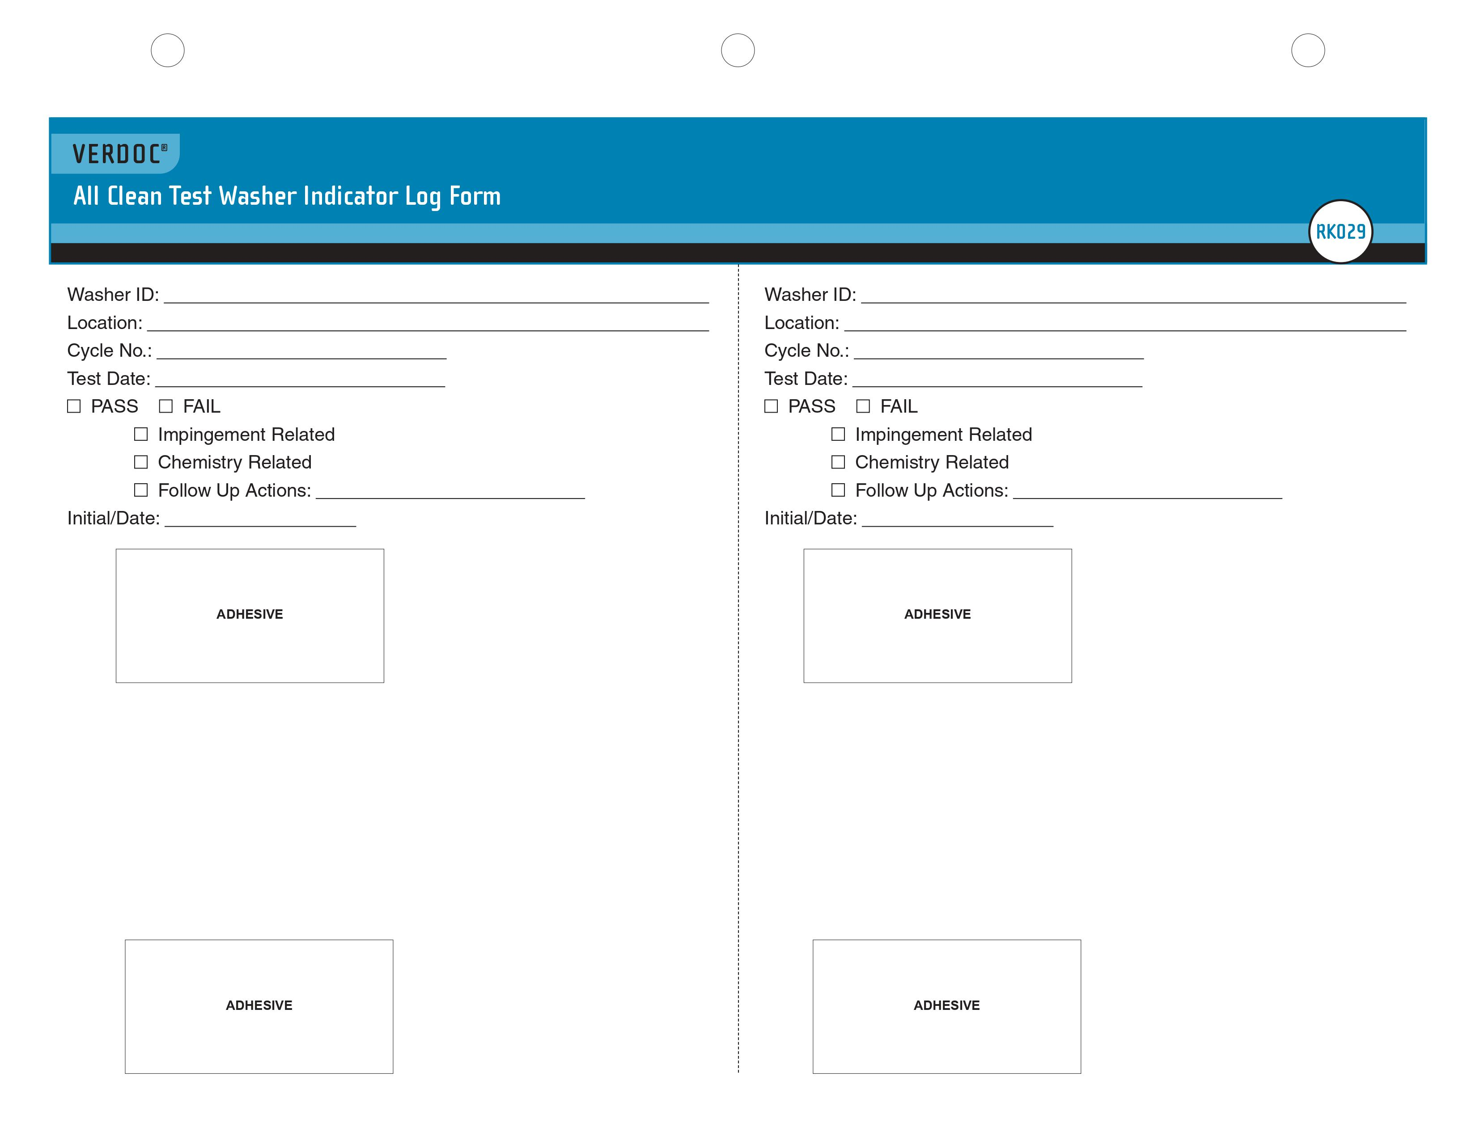Select the upper-right ADHESIVE box
Screen dimensions: 1476x1140
coord(937,615)
